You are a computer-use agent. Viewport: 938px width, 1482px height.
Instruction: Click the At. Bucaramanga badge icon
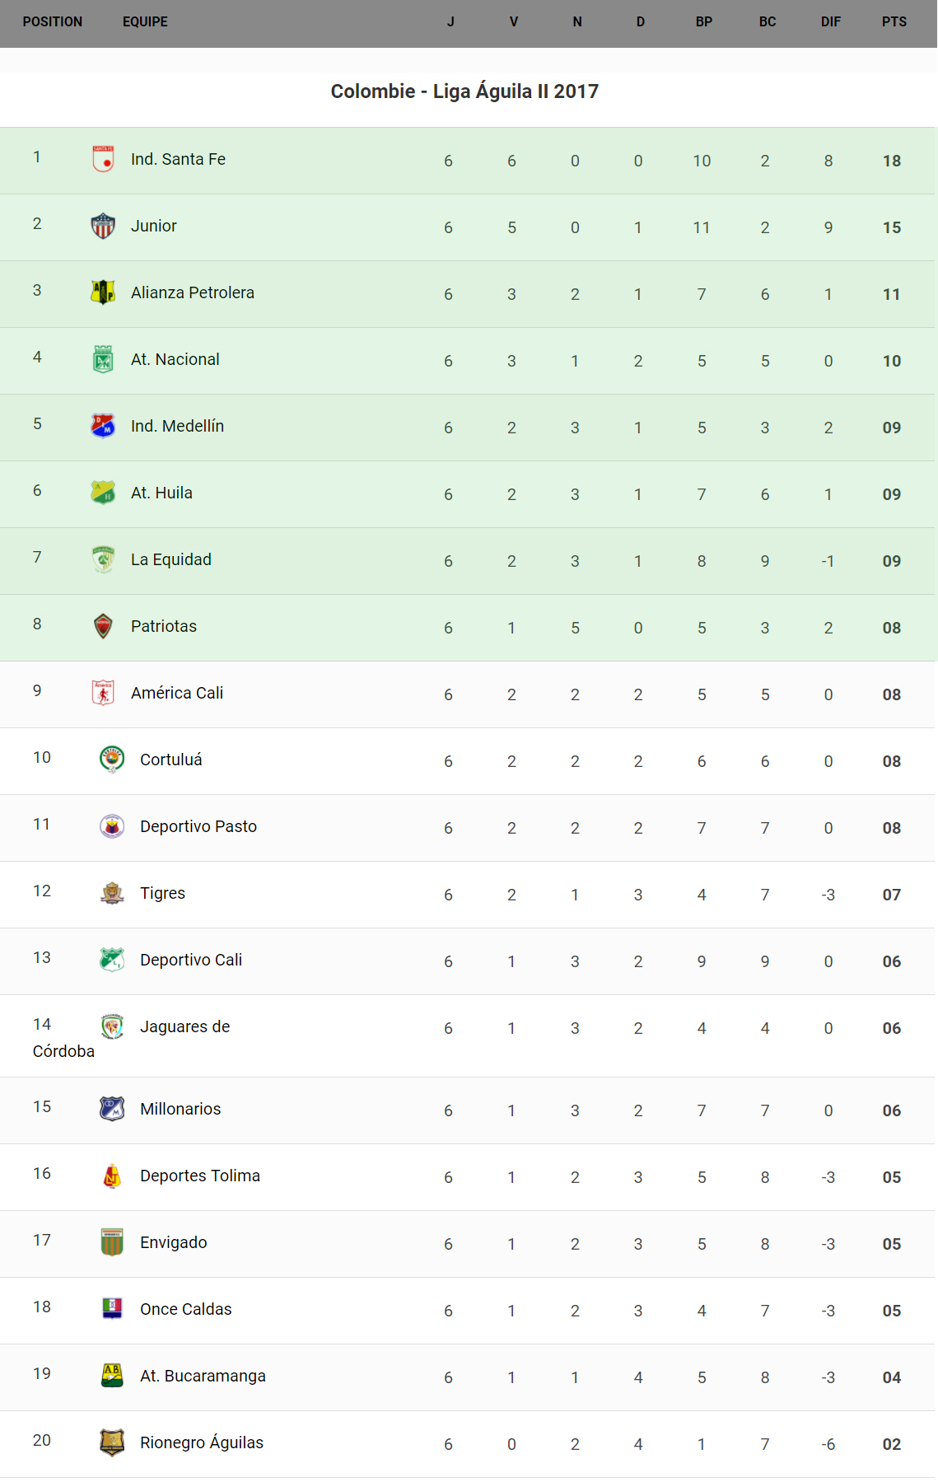coord(112,1376)
